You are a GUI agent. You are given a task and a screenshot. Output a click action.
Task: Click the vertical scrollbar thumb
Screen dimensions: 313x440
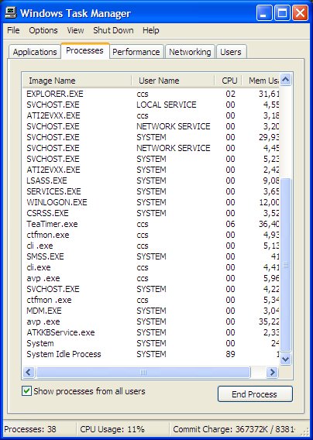coord(285,265)
